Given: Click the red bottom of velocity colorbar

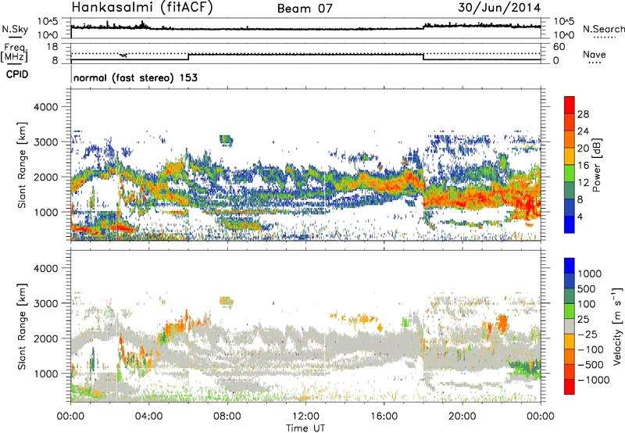Looking at the screenshot, I should coord(570,387).
